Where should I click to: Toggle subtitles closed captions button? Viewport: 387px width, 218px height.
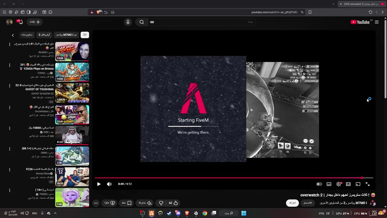tap(329, 184)
